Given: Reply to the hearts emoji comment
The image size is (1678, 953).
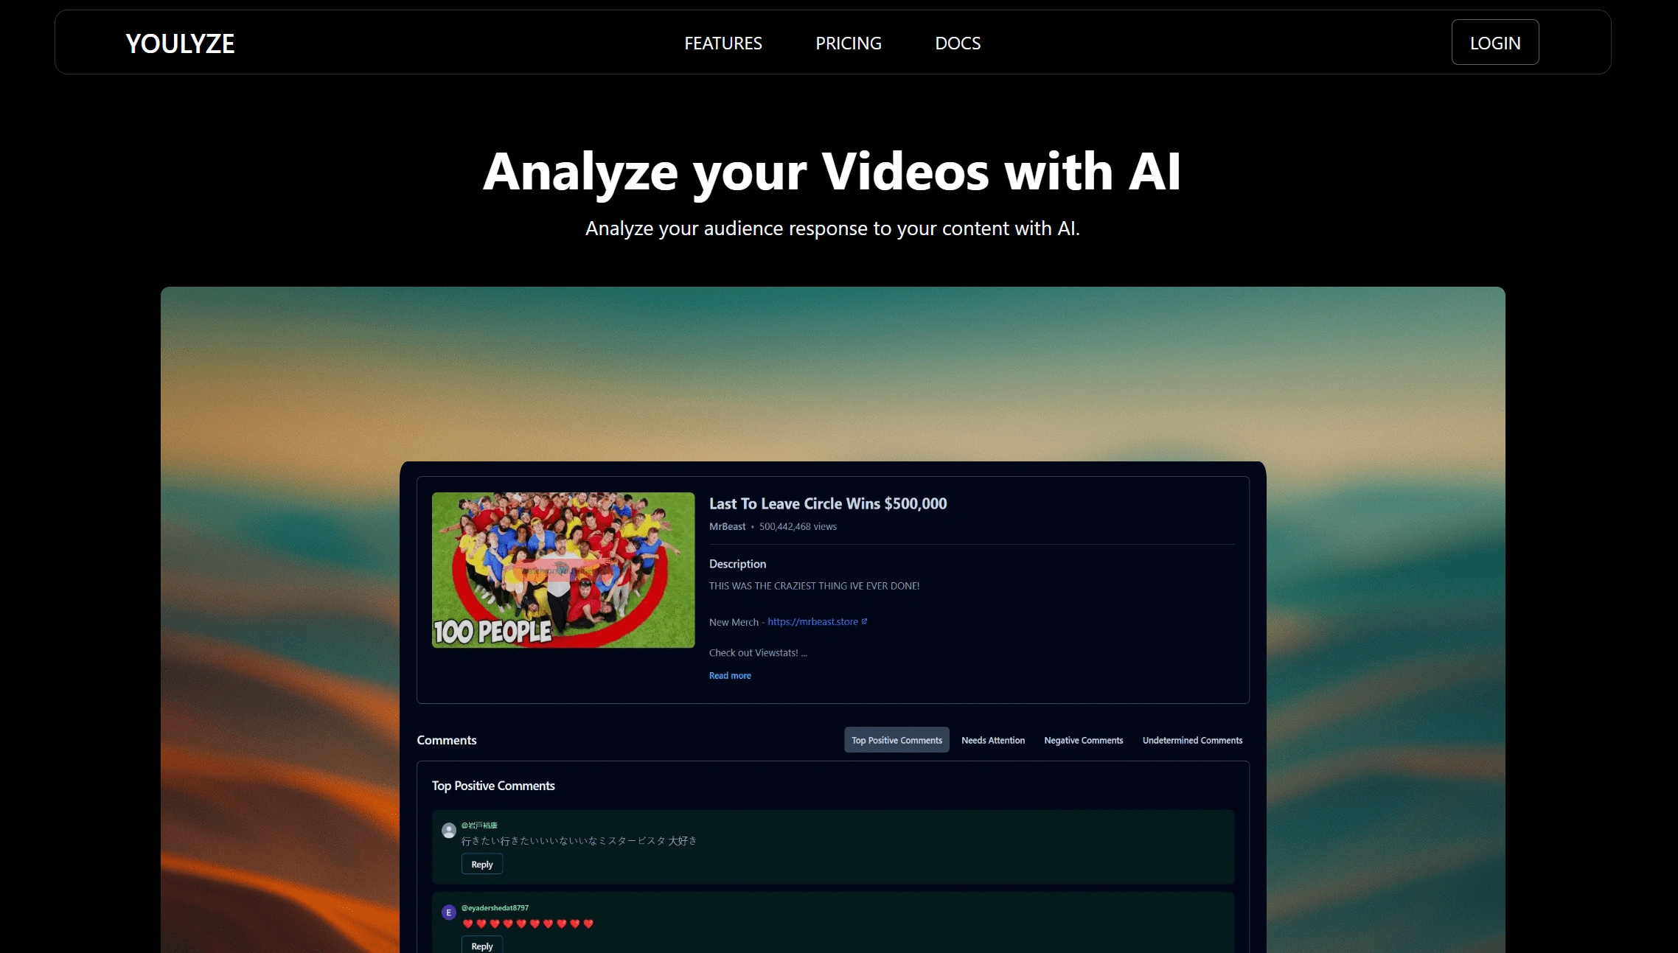Looking at the screenshot, I should click(481, 946).
